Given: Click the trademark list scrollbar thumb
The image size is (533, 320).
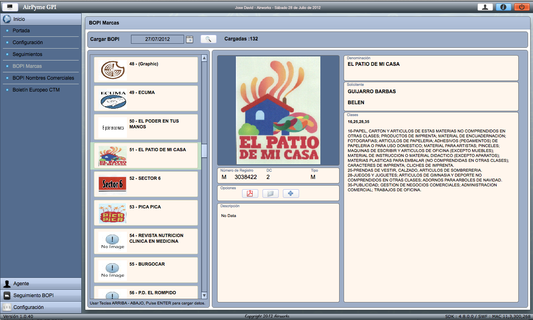Looking at the screenshot, I should (204, 151).
